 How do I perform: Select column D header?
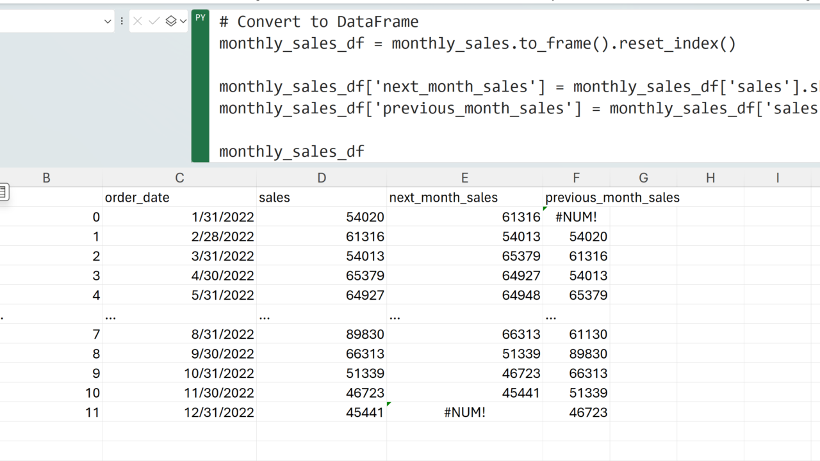click(322, 178)
